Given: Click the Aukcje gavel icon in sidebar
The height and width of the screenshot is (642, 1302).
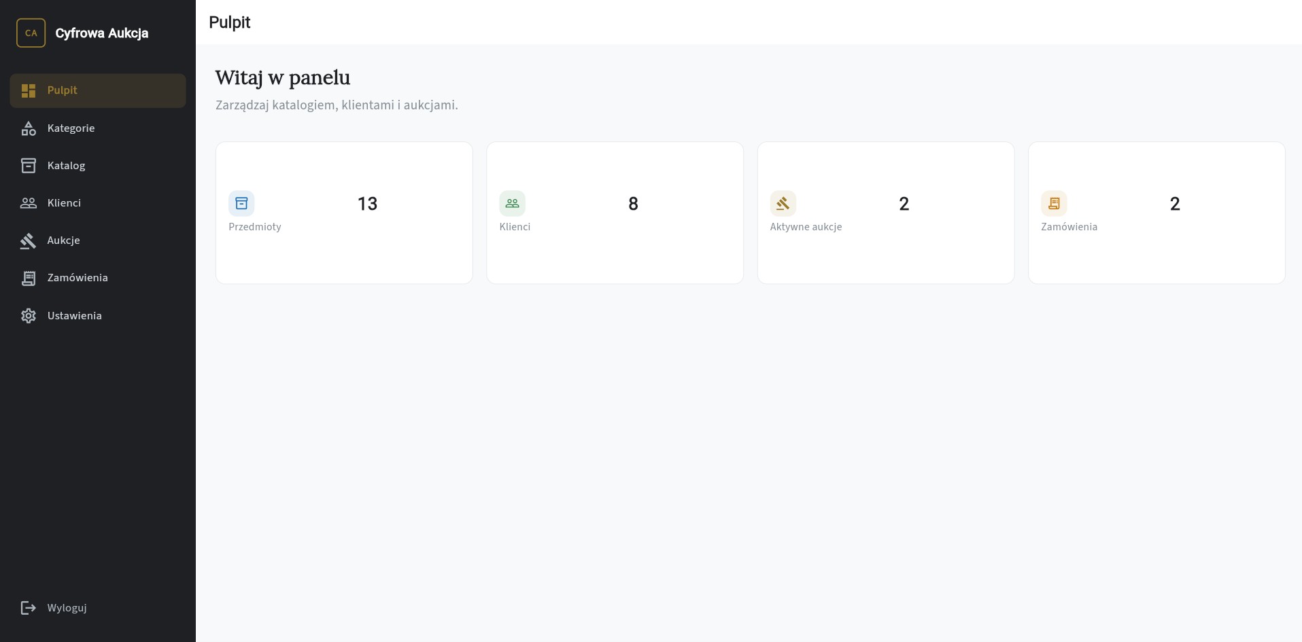Looking at the screenshot, I should (29, 240).
